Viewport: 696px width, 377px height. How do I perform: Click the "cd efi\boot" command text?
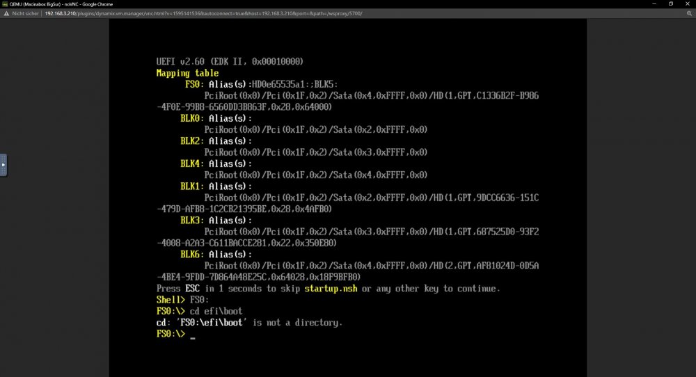[x=216, y=311]
